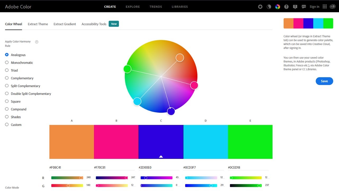The width and height of the screenshot is (339, 191).
Task: Click the exclamation feedback icon
Action: pos(295,7)
